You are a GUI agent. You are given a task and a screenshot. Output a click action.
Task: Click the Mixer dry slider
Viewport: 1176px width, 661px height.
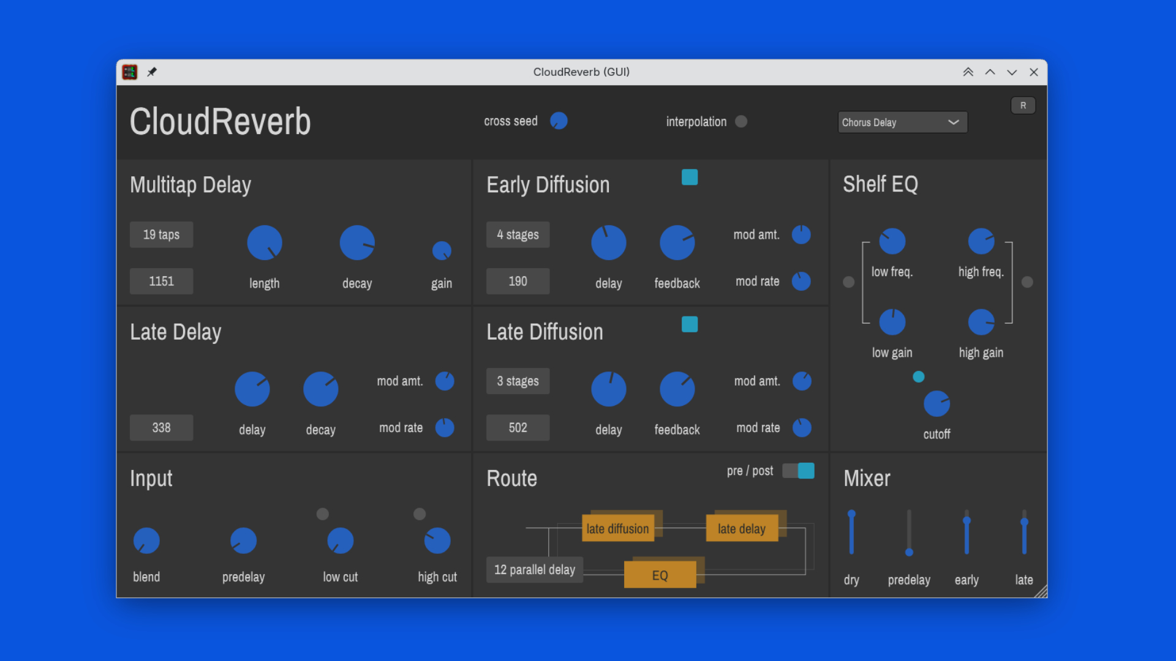click(x=851, y=532)
